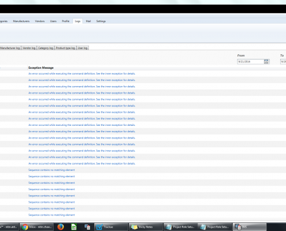Screen dimensions: 286x231
Task: Open Firefox from the taskbar
Action: tap(61, 227)
